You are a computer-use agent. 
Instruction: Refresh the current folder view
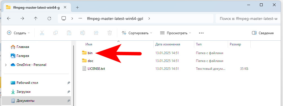click(49, 19)
